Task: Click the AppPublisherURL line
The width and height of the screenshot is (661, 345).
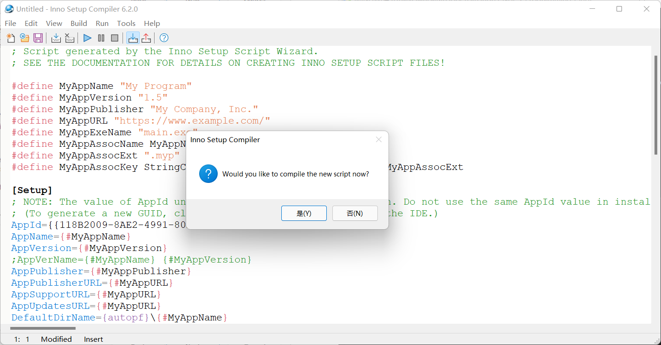Action: point(92,283)
